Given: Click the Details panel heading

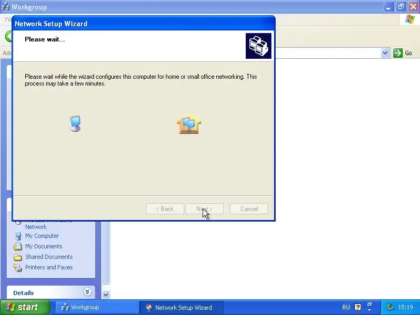Looking at the screenshot, I should 24,293.
